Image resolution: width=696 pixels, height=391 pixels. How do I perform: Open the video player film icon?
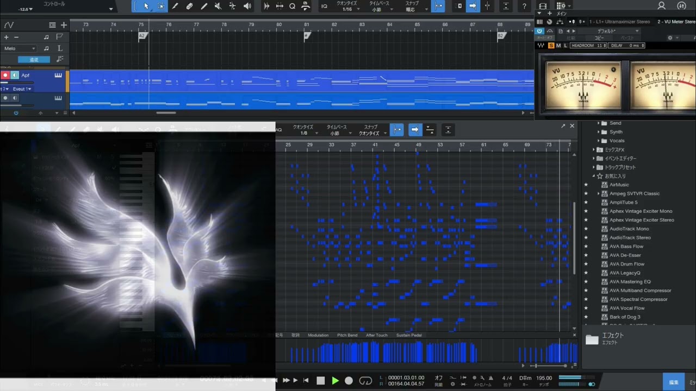(x=542, y=5)
